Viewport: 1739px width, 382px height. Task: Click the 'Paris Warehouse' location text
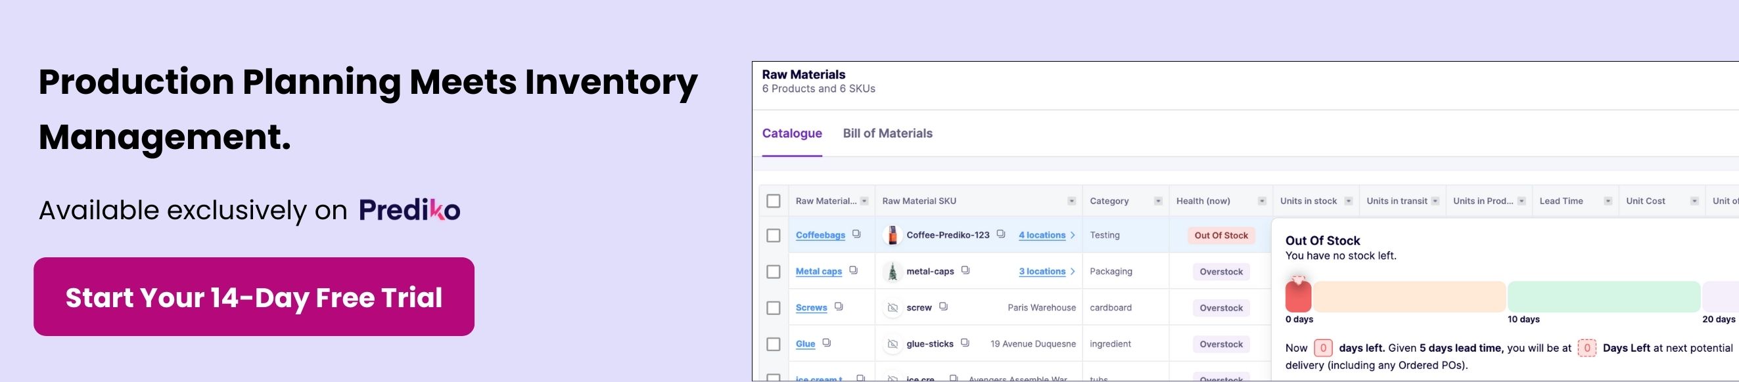click(x=1042, y=308)
